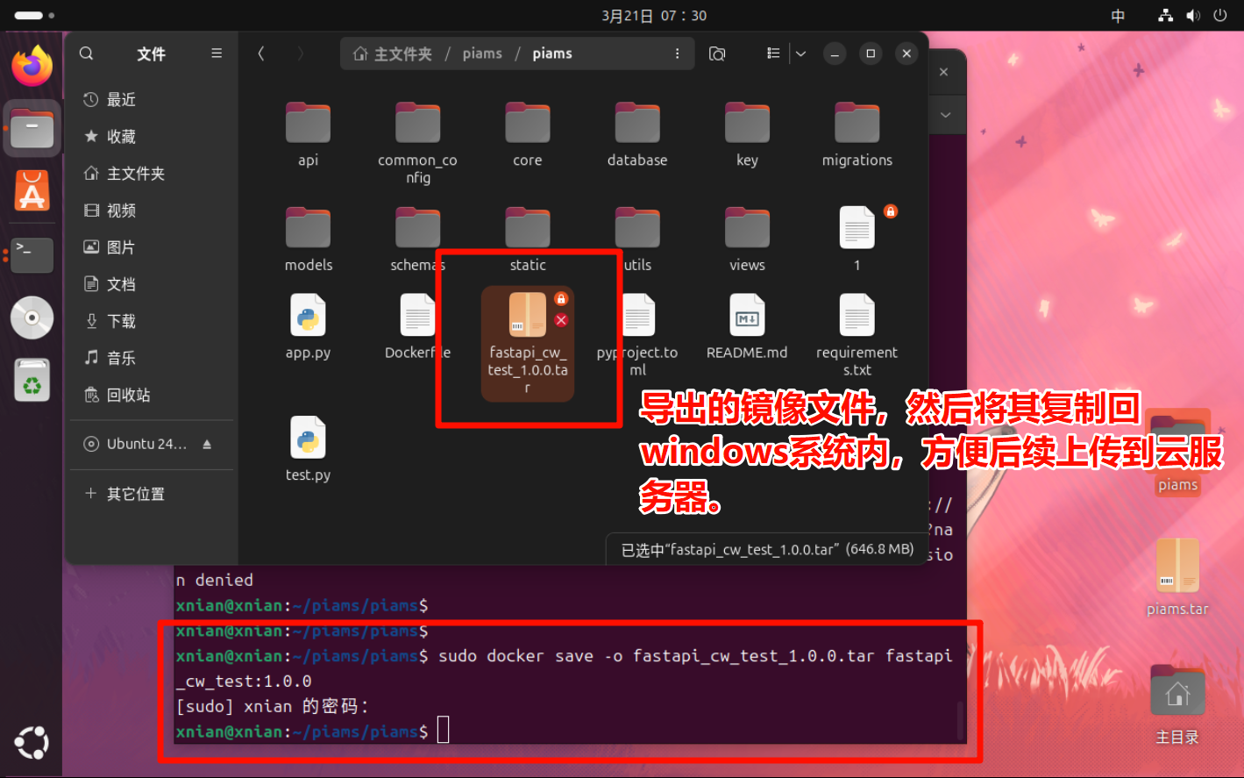1244x778 pixels.
Task: Open Other Locations (其它位置)
Action: (151, 494)
